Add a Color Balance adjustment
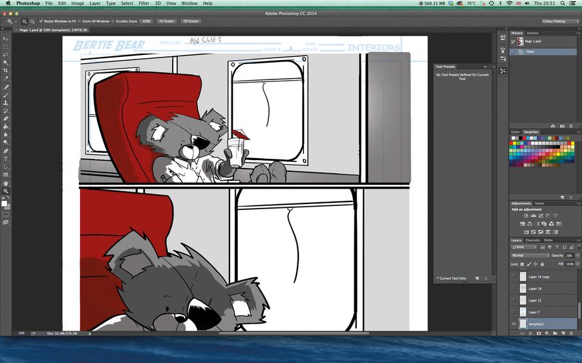The height and width of the screenshot is (363, 582). (x=530, y=223)
